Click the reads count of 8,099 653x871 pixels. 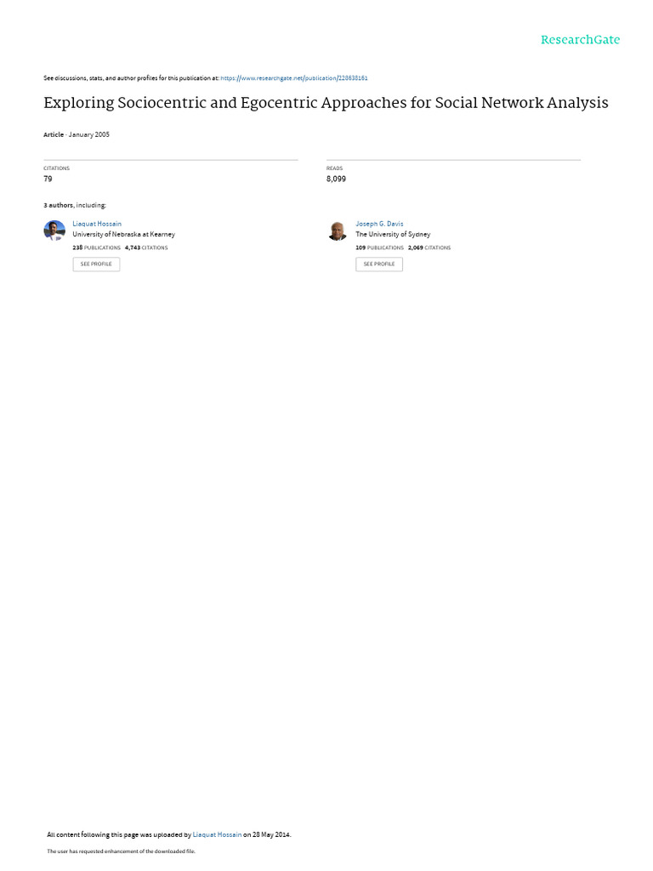click(336, 179)
